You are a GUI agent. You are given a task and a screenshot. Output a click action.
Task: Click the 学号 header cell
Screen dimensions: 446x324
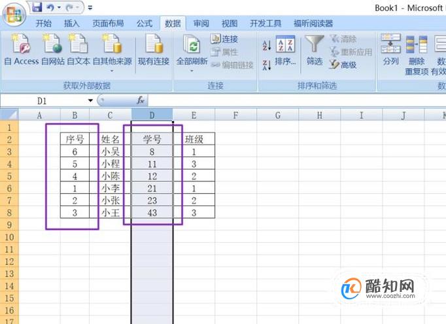152,139
